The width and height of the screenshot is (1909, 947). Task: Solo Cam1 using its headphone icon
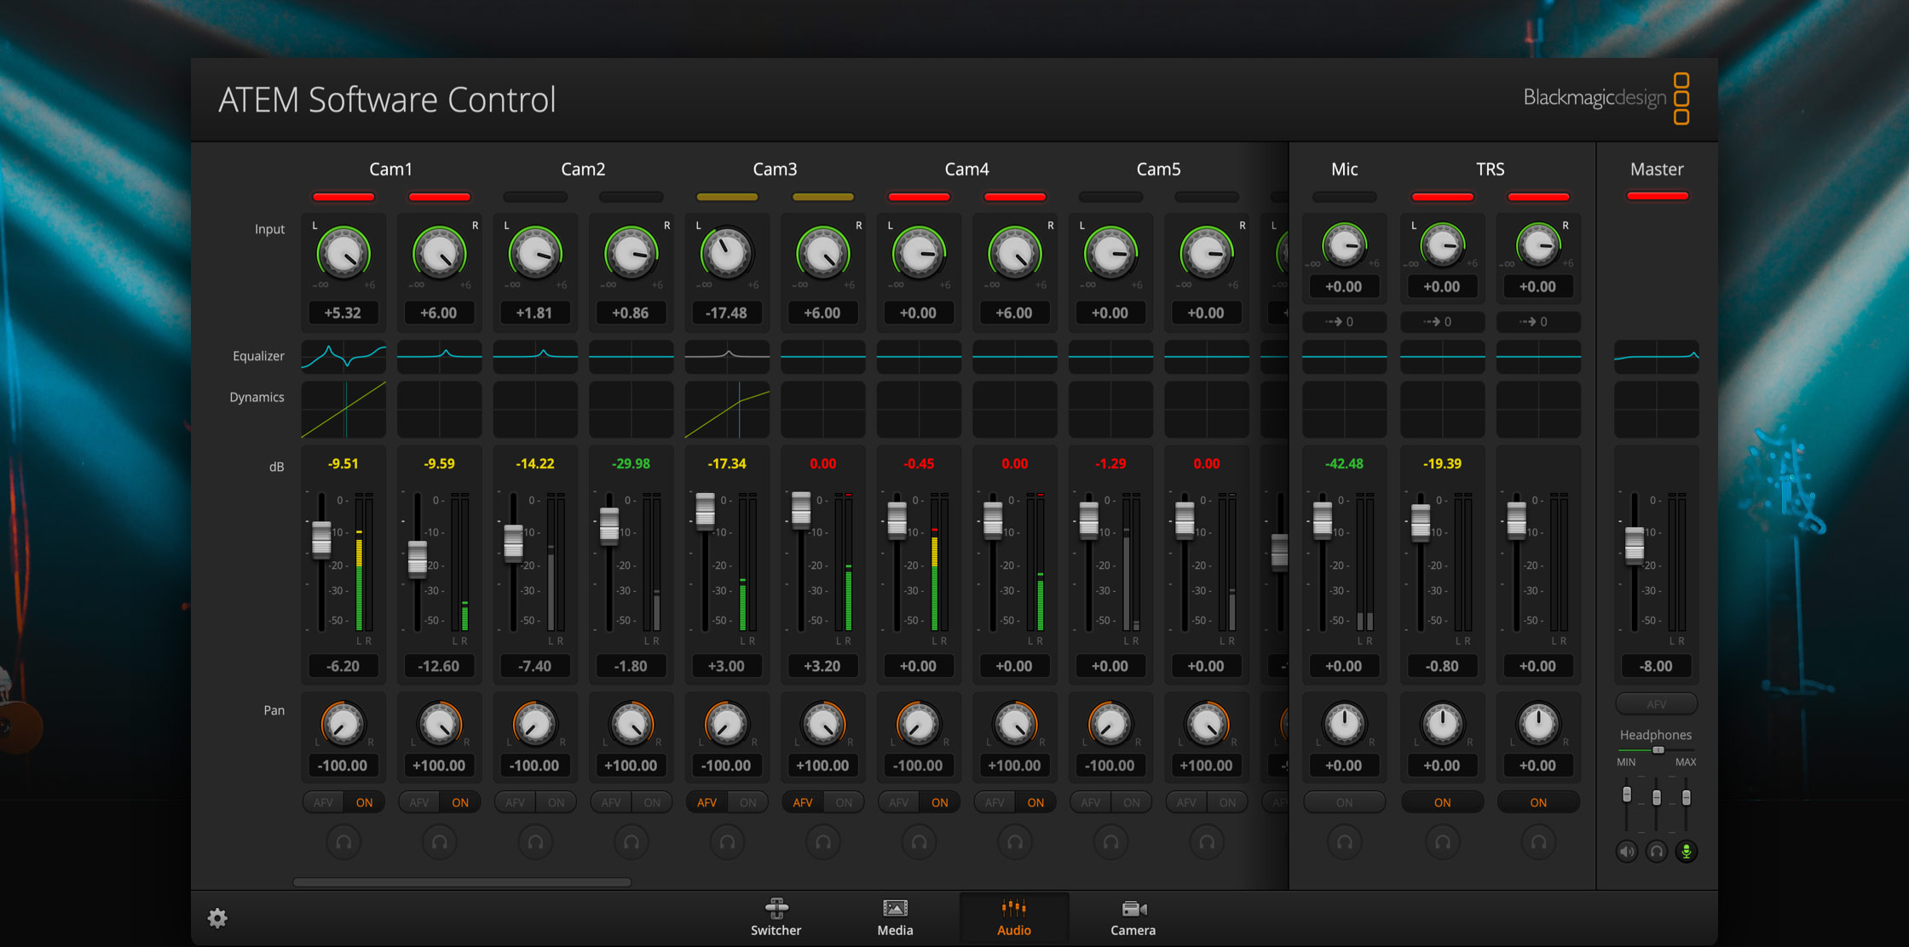[x=343, y=841]
